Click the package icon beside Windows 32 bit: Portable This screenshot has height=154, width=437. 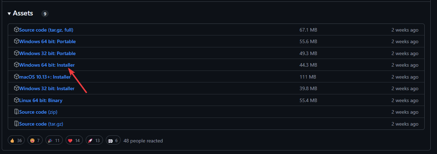(16, 53)
